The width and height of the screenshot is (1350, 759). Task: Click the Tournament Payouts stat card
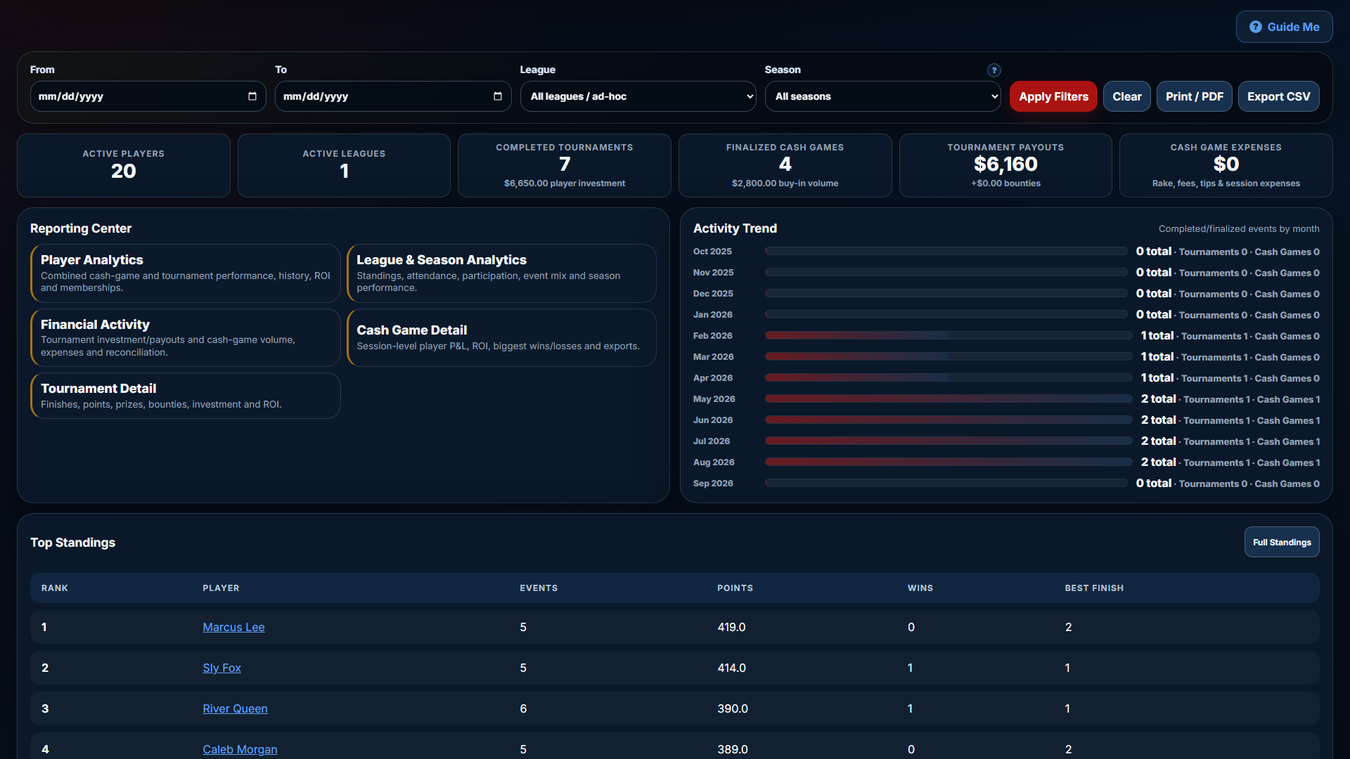1005,165
